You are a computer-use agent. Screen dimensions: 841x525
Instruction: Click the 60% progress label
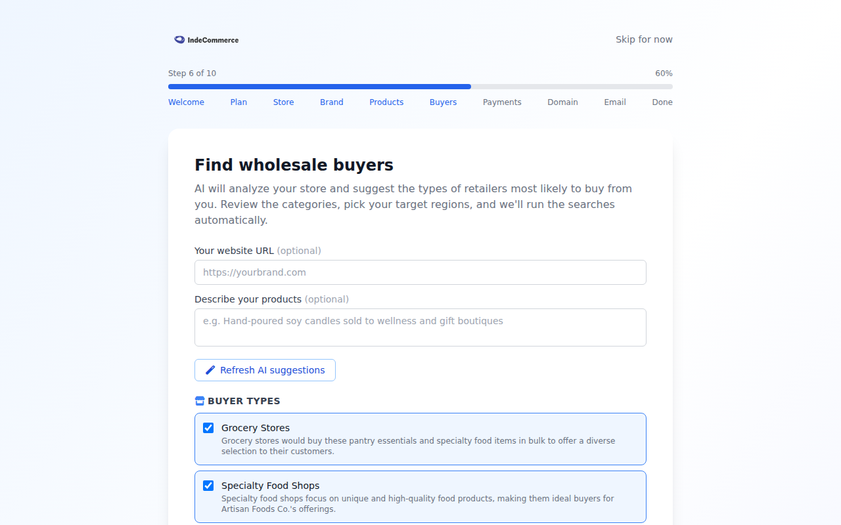coord(664,73)
